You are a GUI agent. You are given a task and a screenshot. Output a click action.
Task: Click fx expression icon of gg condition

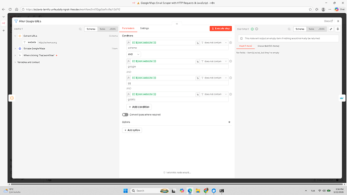tap(129, 78)
